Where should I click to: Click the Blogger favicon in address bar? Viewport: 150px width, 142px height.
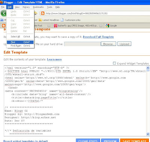(x=43, y=13)
